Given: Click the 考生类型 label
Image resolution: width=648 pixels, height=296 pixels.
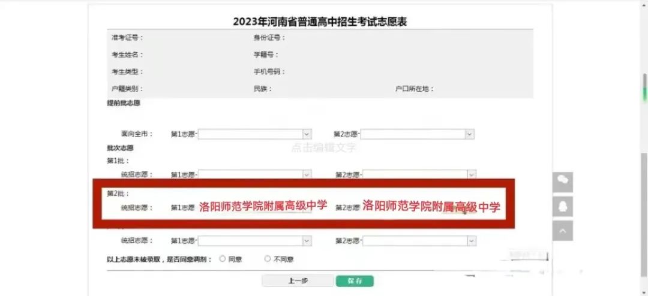Looking at the screenshot, I should [x=127, y=71].
